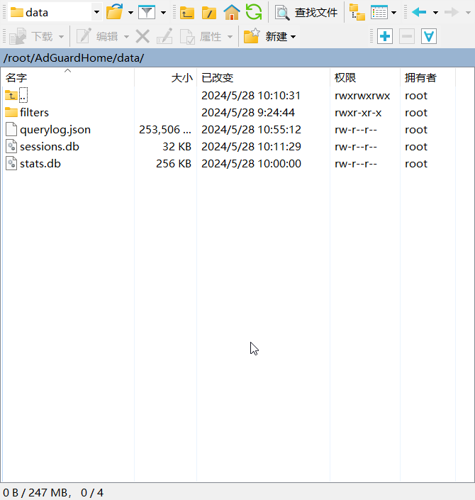
Task: Click the Find Files (查找文件) button
Action: pos(307,12)
